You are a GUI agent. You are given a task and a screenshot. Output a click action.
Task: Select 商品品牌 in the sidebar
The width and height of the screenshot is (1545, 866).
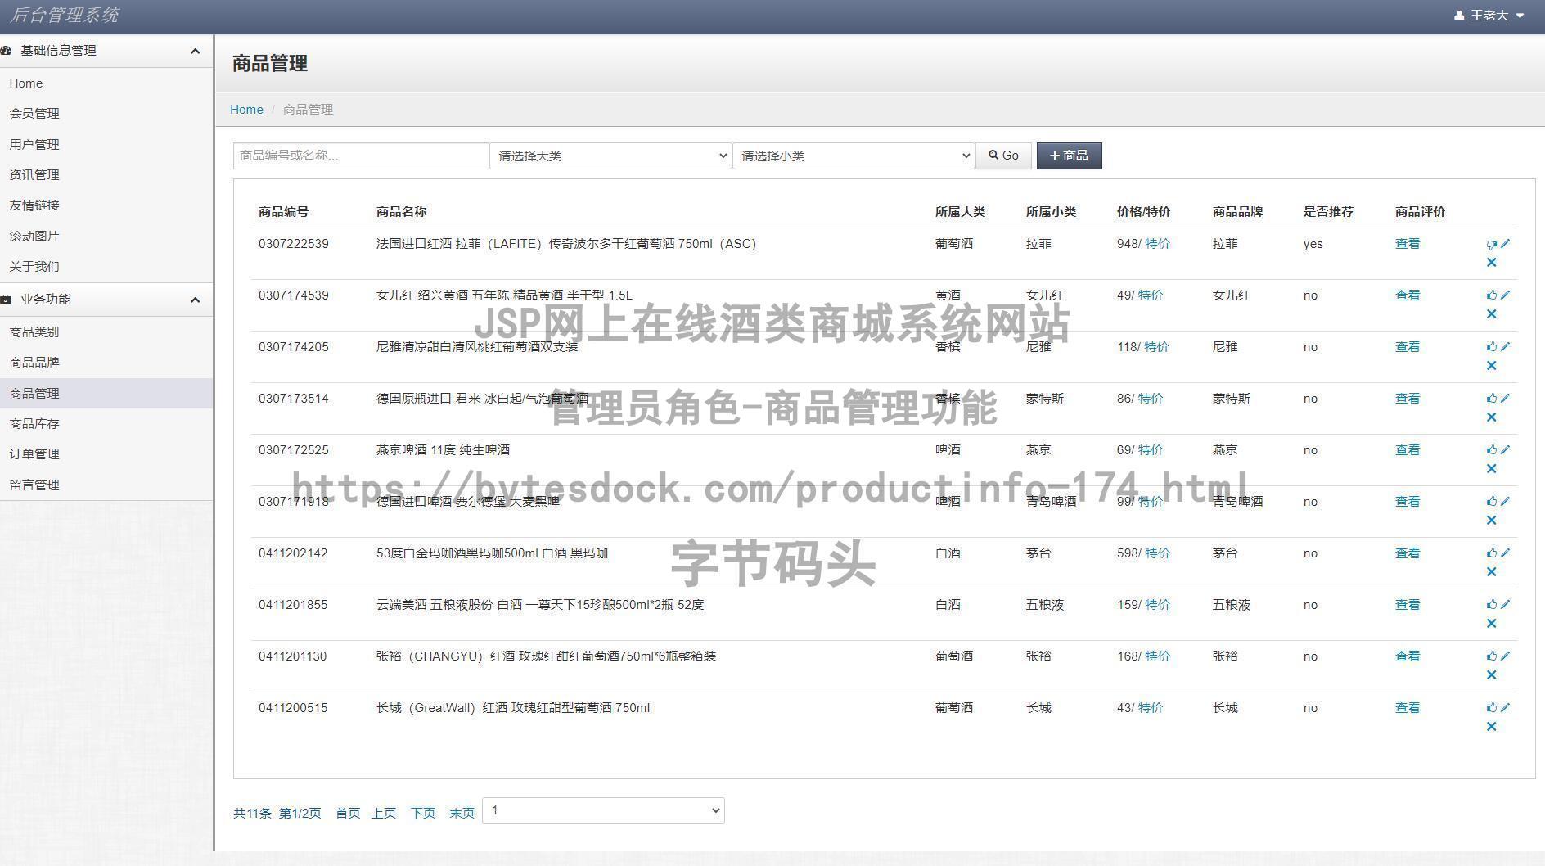(x=33, y=362)
